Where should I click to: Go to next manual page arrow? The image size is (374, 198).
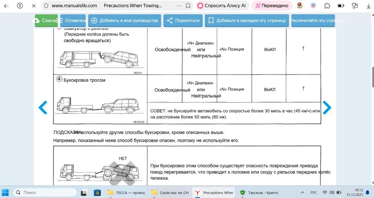pos(327,107)
